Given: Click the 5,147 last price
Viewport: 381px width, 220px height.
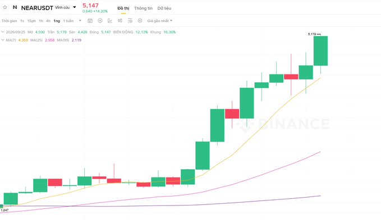Looking at the screenshot, I should tap(90, 6).
